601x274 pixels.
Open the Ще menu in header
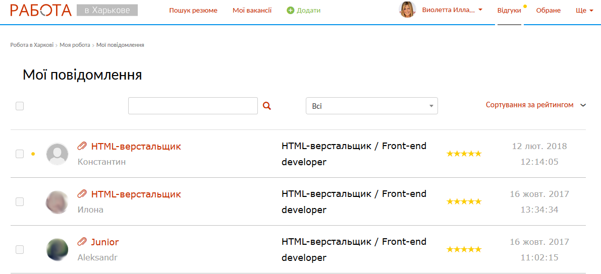(x=584, y=10)
